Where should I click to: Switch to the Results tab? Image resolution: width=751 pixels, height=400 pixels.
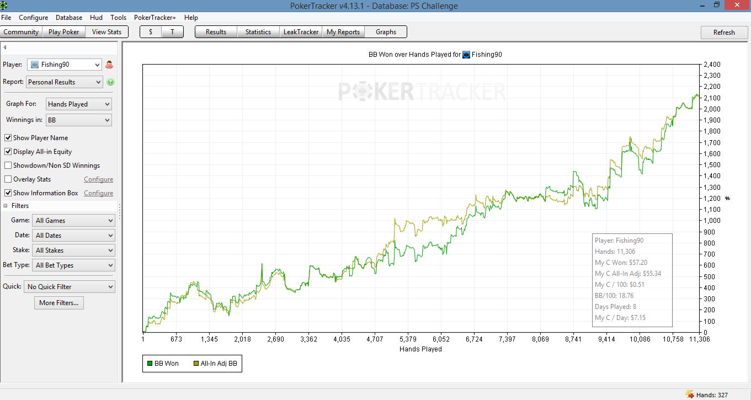click(216, 32)
